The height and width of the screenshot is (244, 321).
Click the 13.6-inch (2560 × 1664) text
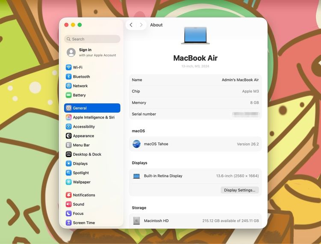(238, 176)
